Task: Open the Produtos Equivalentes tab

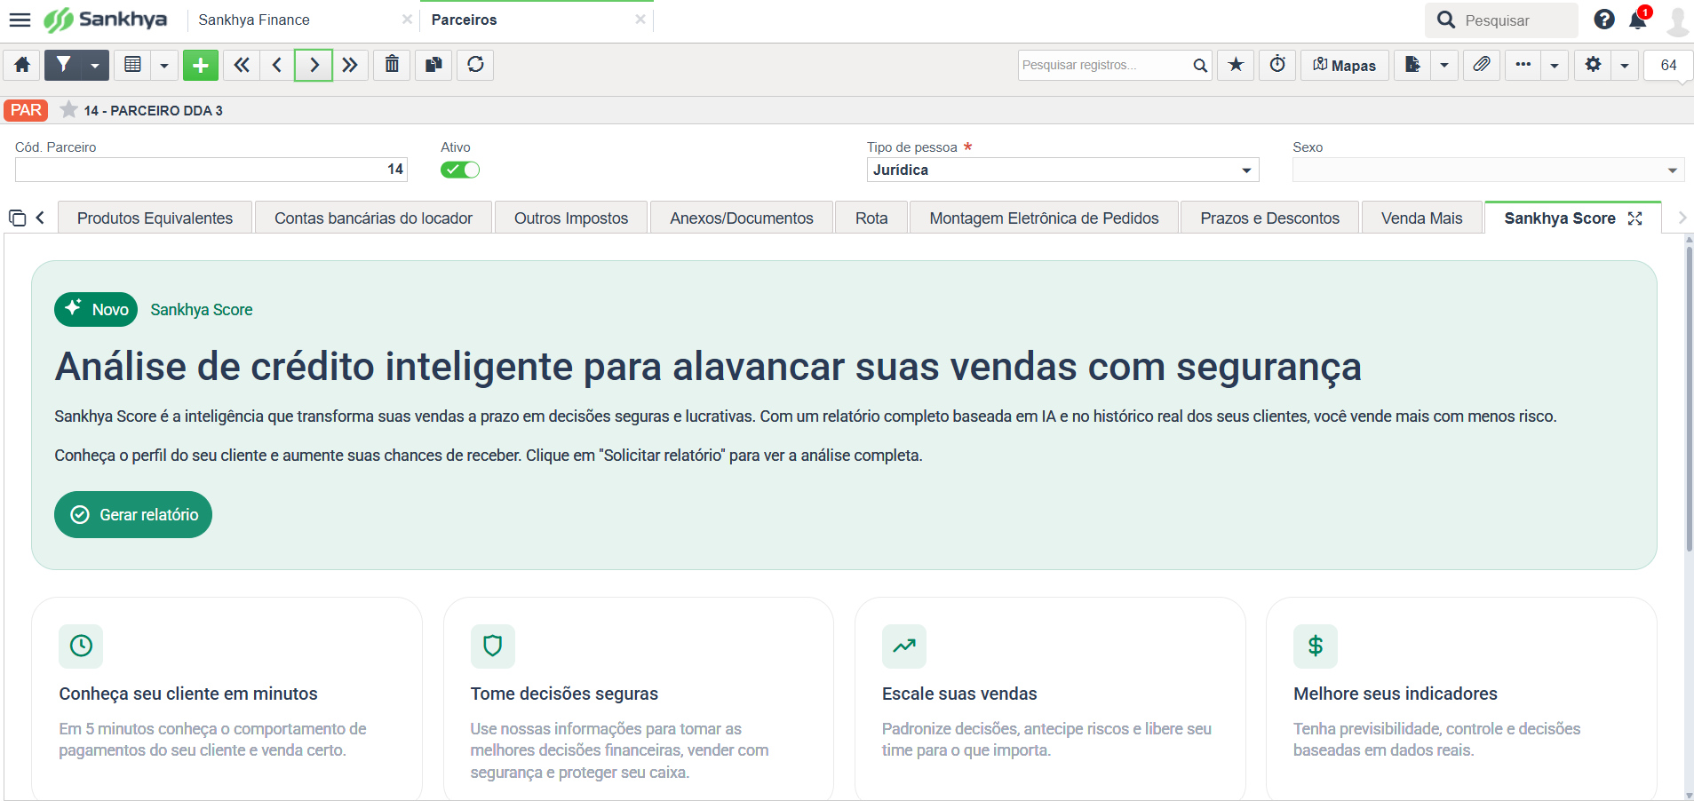Action: point(155,218)
